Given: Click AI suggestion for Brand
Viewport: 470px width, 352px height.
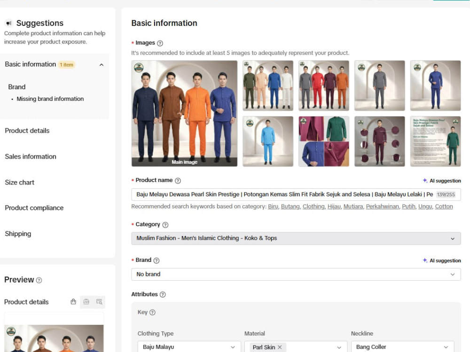Looking at the screenshot, I should point(445,260).
